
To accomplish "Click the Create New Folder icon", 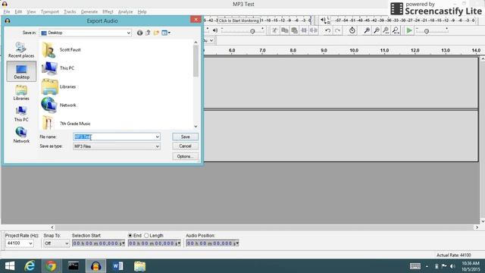I will pos(156,33).
